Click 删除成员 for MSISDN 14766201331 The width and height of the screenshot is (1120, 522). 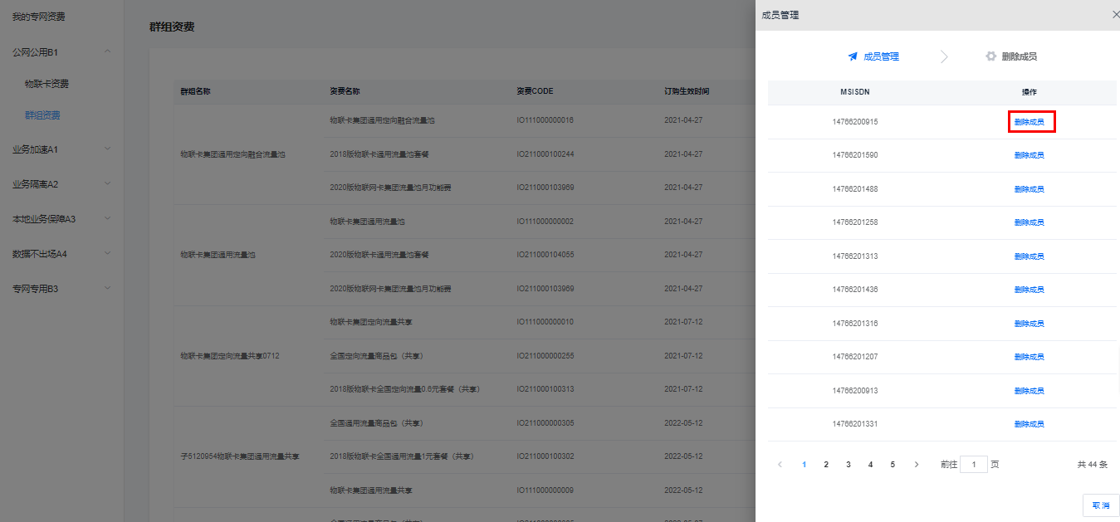tap(1029, 424)
